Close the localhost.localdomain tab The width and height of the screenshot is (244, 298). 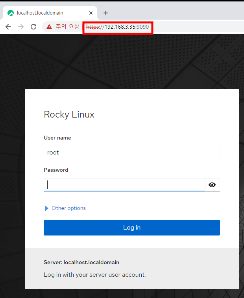tap(91, 13)
